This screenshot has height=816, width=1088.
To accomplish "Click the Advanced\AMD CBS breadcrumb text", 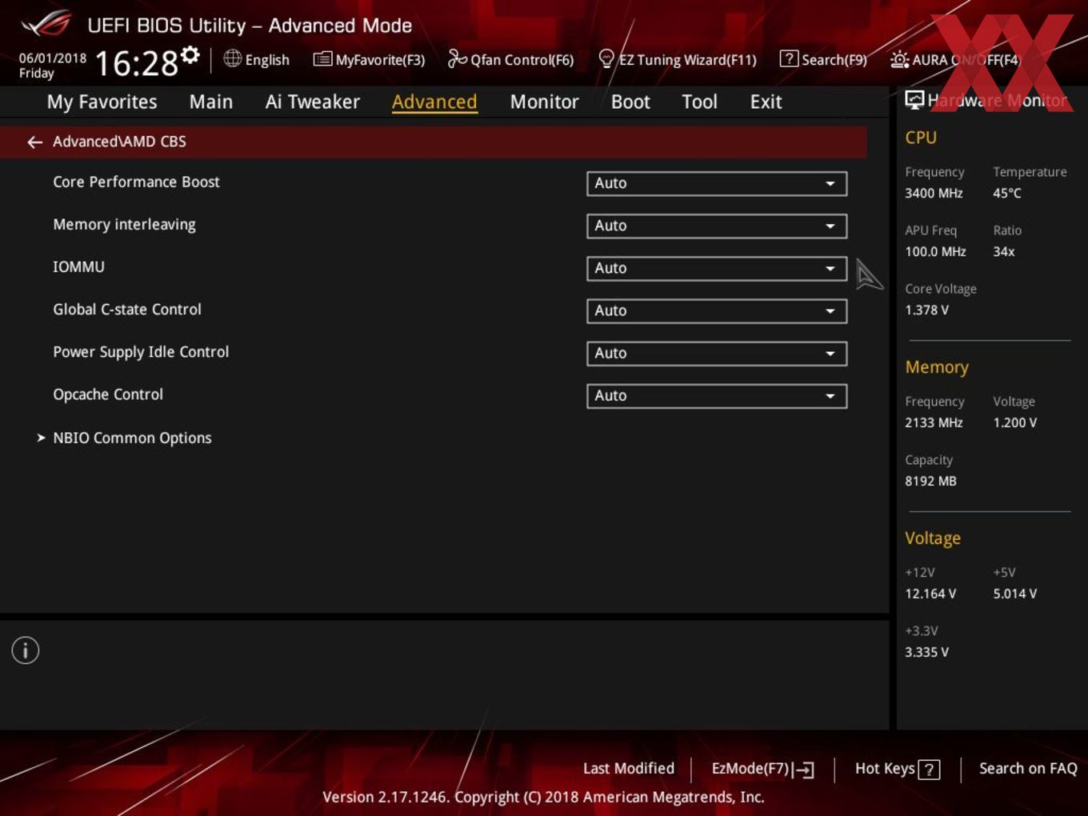I will coord(119,142).
